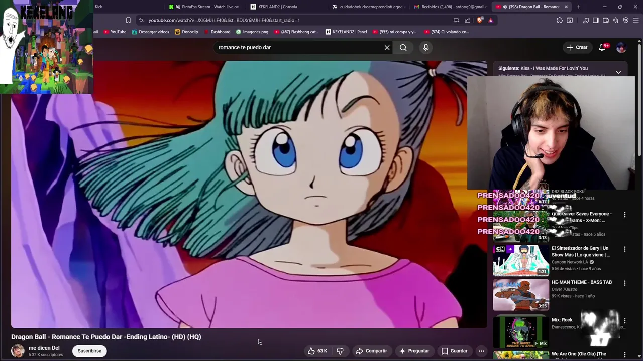Open the Leo AI sparkle icon

click(x=616, y=20)
